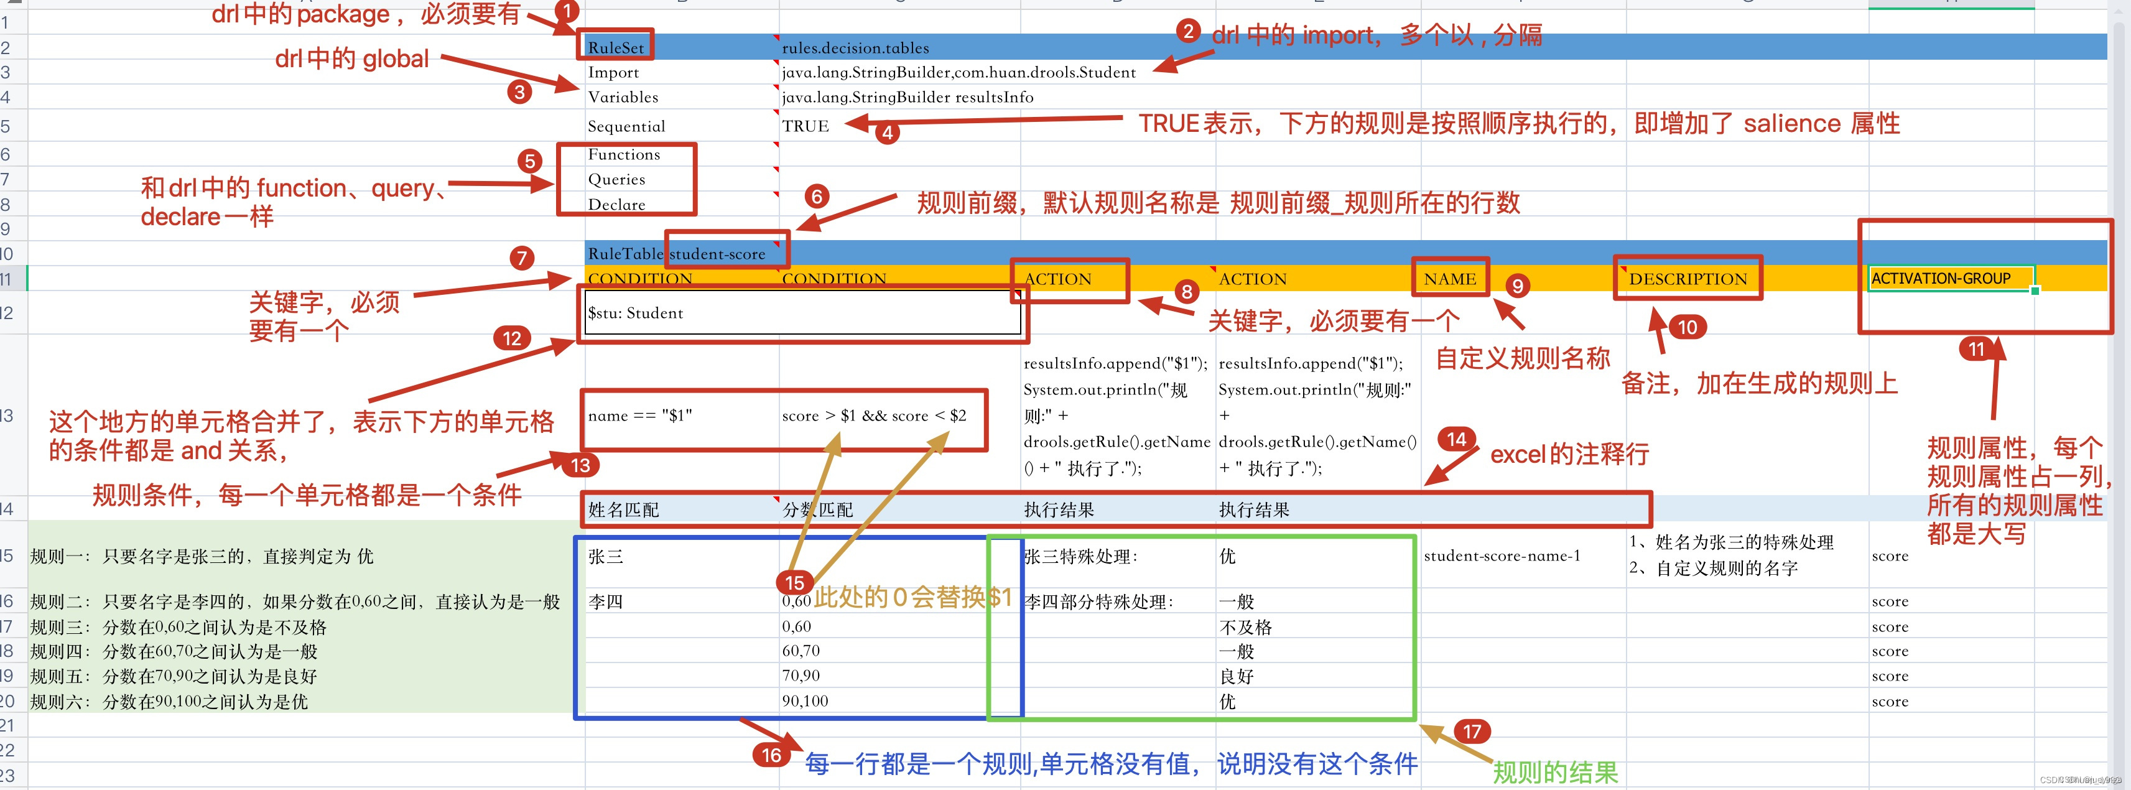Click the 优 result in the 张三 row

point(1318,555)
